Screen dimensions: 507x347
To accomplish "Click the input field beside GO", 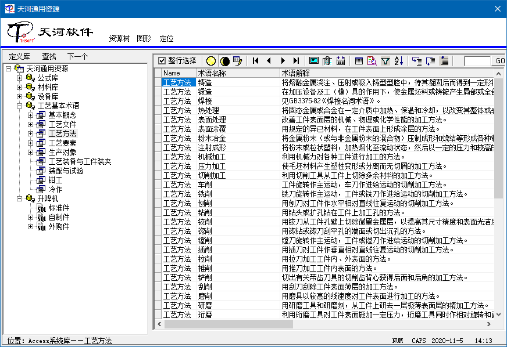I will click(477, 61).
